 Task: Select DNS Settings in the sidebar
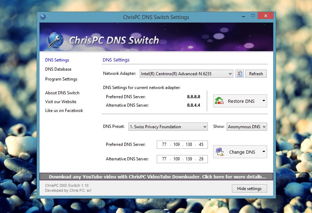pyautogui.click(x=57, y=60)
